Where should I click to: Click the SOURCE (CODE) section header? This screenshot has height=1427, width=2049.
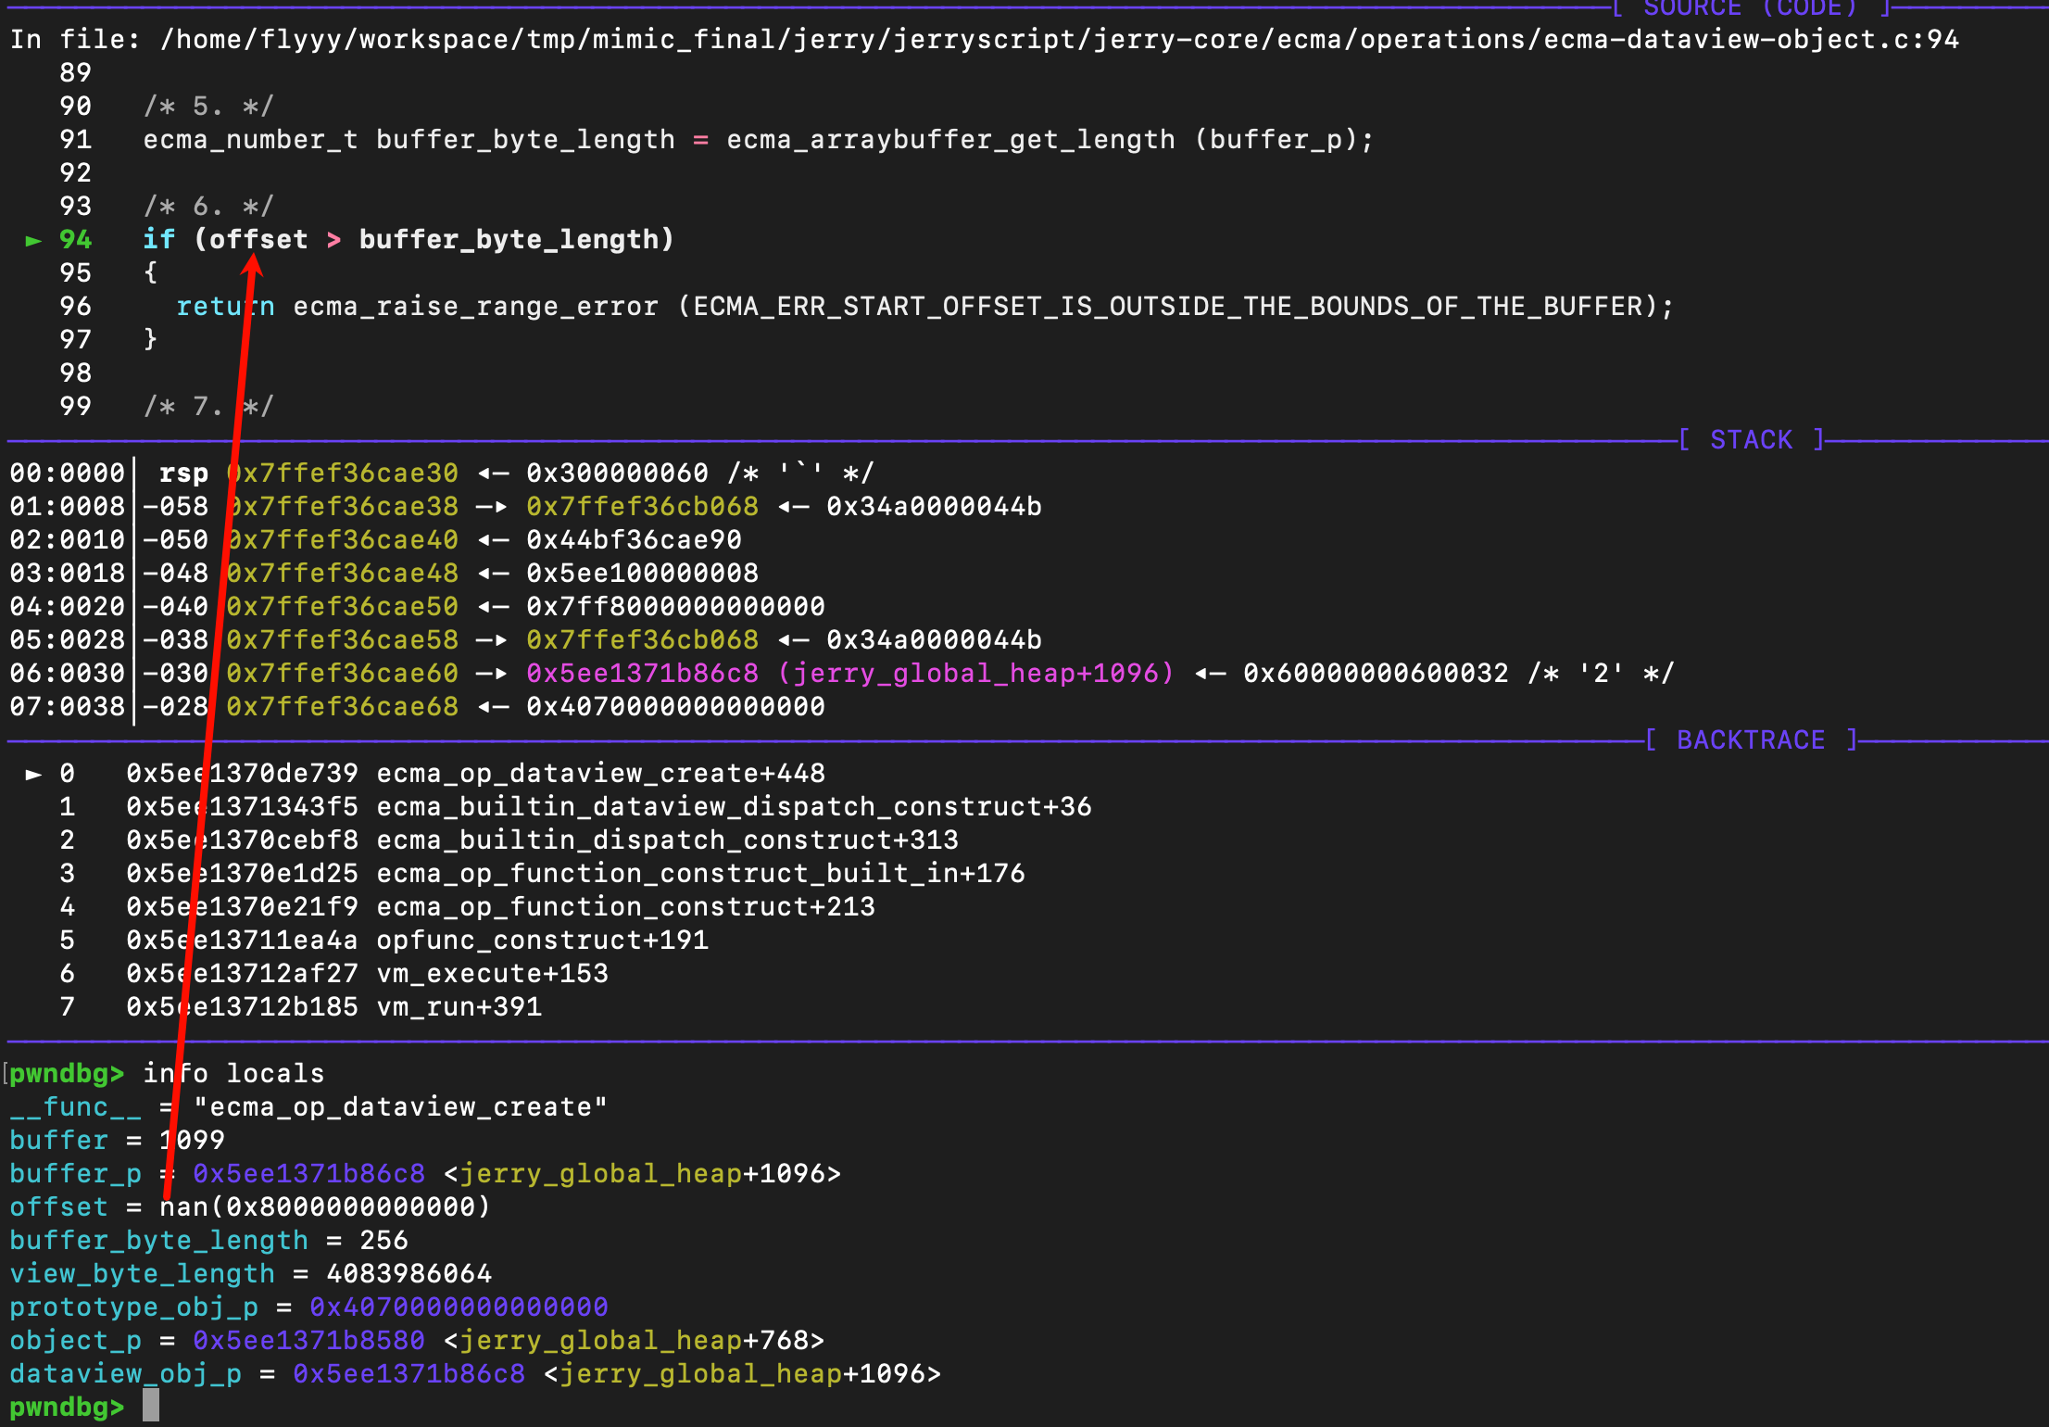1750,8
